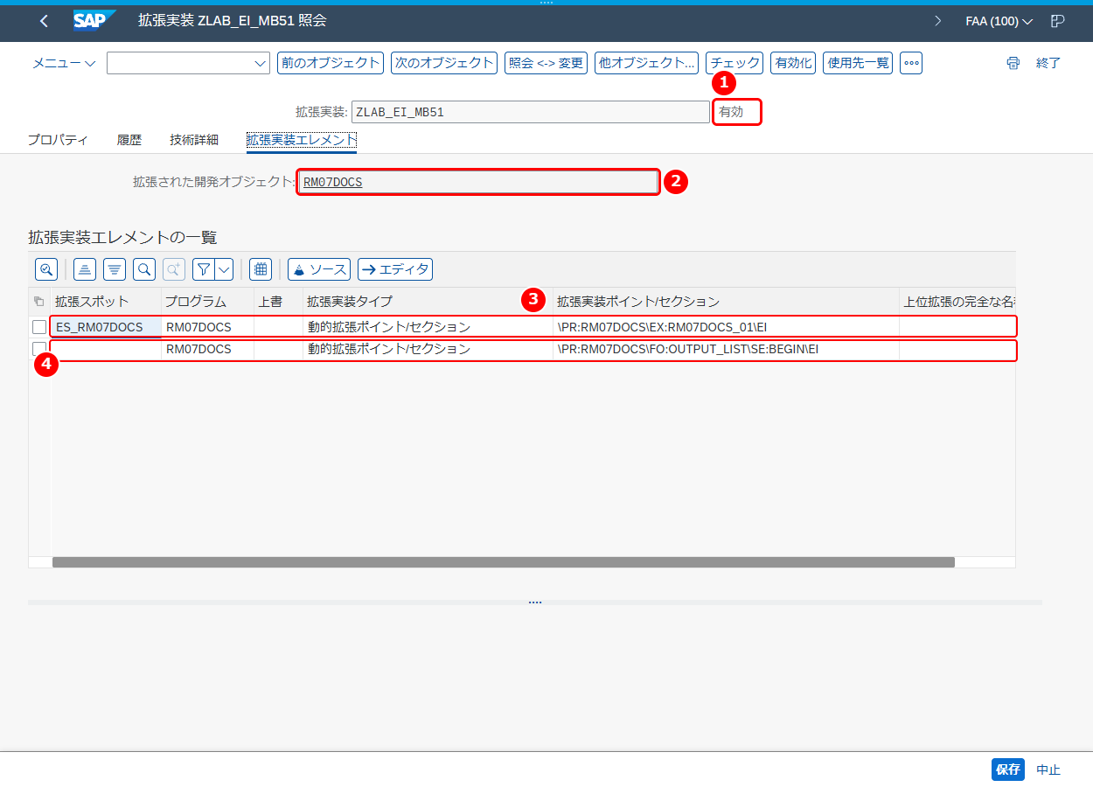The width and height of the screenshot is (1093, 787).
Task: Tick the checkbox for the OUTPUT_LIST row
Action: [x=39, y=349]
